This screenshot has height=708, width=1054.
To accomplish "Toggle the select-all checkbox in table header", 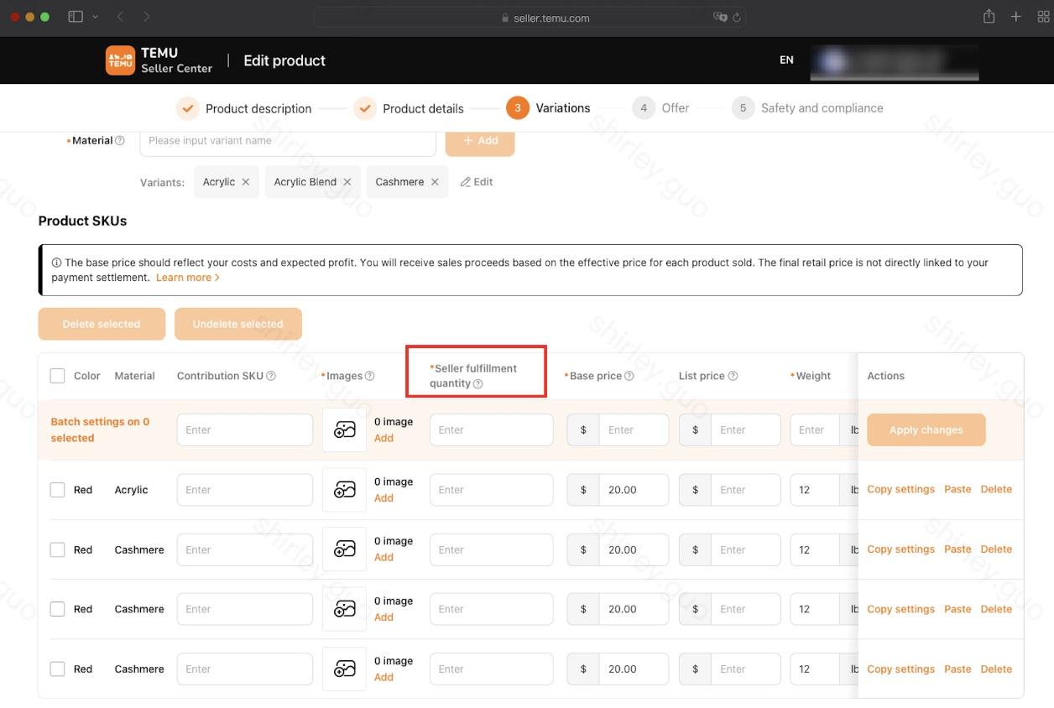I will pos(57,376).
